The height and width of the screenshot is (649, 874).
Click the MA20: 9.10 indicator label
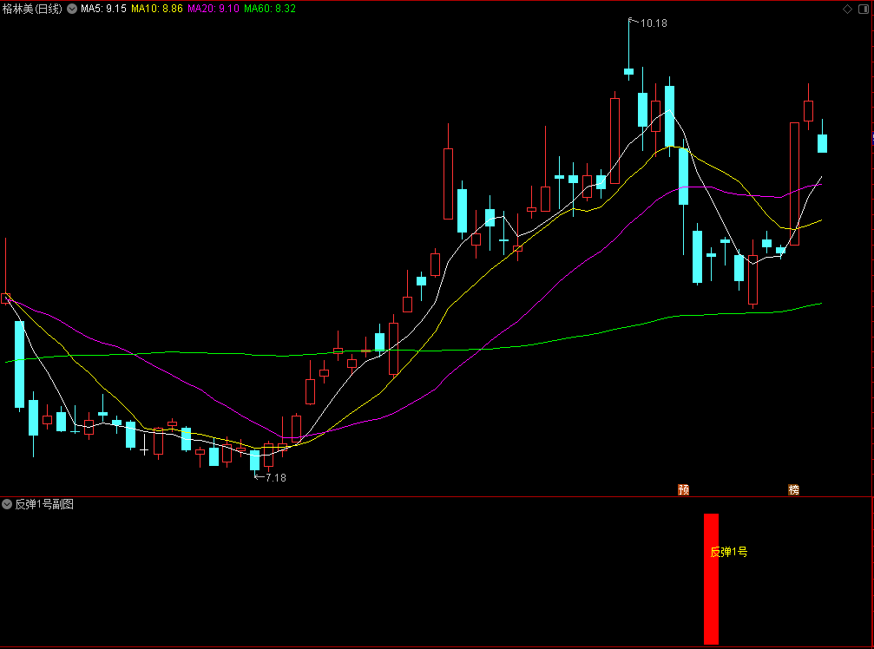(214, 9)
